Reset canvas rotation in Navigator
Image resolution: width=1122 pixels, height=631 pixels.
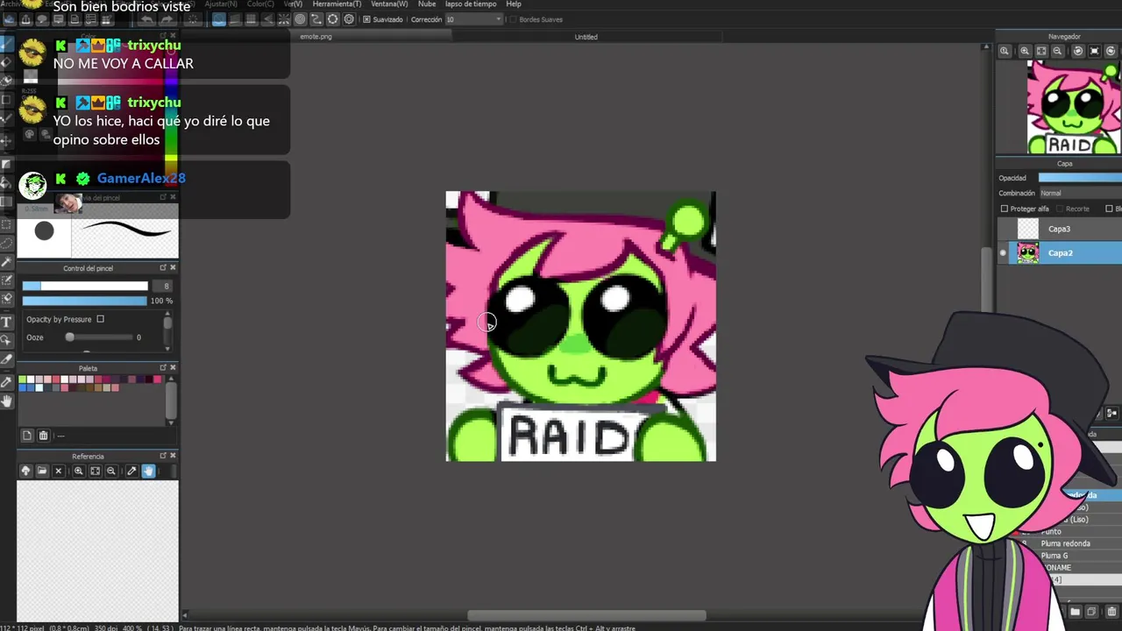point(1094,51)
